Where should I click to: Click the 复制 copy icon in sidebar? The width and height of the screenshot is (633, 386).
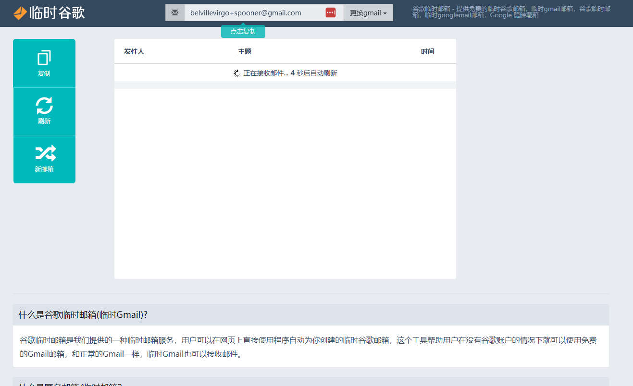[44, 58]
